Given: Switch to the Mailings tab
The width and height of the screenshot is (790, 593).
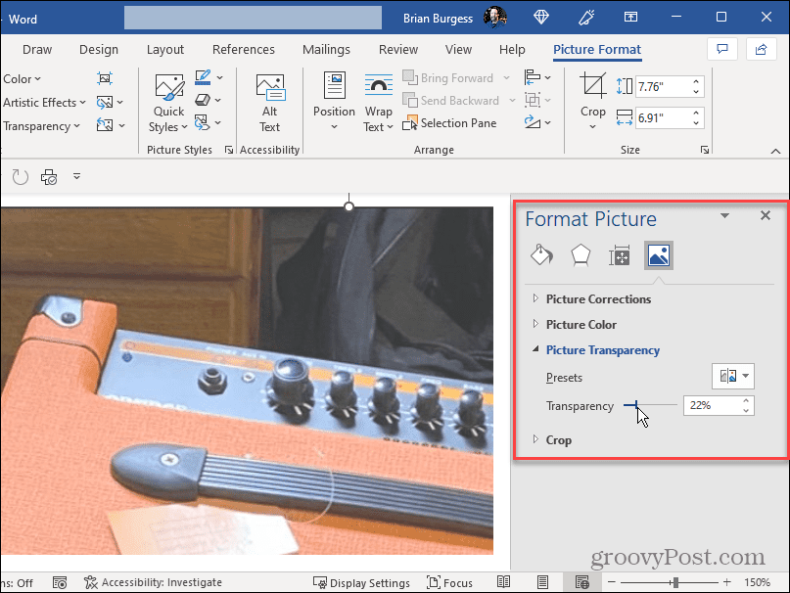Looking at the screenshot, I should click(x=326, y=50).
